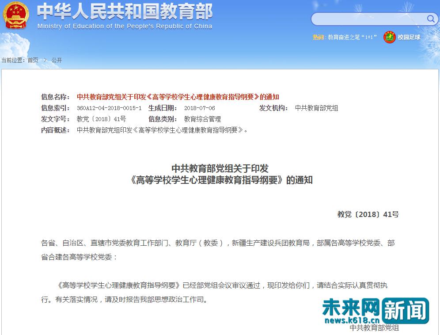The image size is (440, 335).
Task: Open hot word link 教育奋进之笔 "1+1"
Action: [352, 38]
